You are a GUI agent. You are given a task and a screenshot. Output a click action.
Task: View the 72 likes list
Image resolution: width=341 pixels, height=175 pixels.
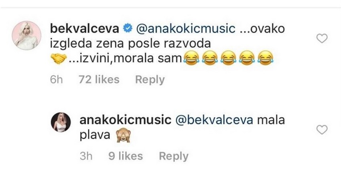pyautogui.click(x=99, y=80)
